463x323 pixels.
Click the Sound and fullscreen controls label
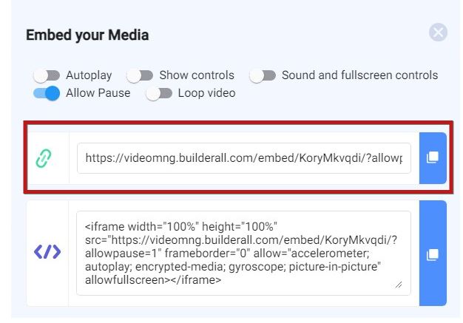359,75
